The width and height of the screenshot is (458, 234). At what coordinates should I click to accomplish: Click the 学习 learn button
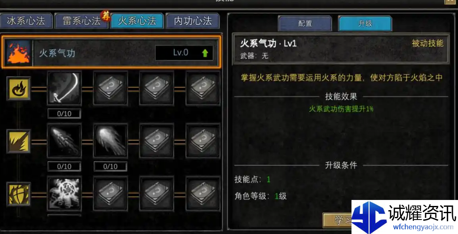[x=337, y=220]
